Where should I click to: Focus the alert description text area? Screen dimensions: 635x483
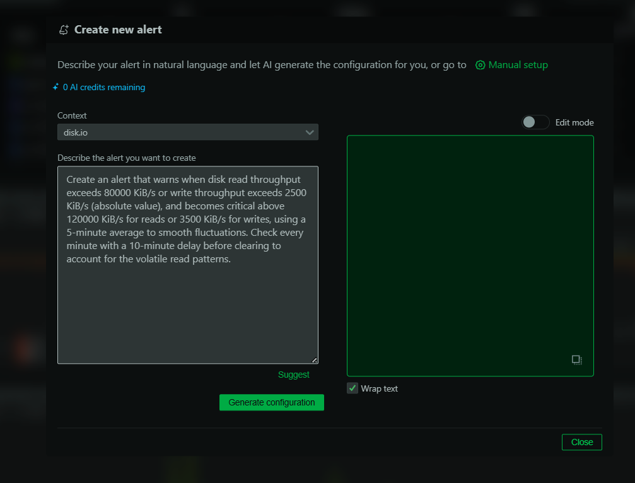pyautogui.click(x=187, y=303)
